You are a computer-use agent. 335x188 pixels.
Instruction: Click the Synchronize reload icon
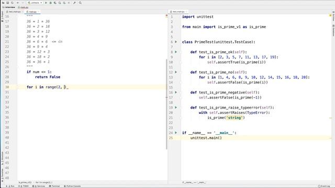pos(12,3)
